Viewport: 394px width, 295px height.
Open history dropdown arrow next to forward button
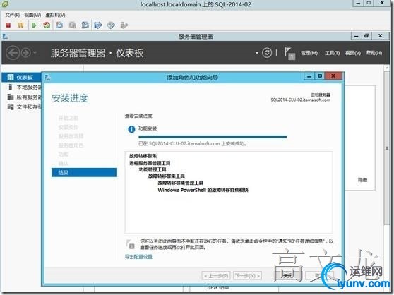pyautogui.click(x=35, y=53)
